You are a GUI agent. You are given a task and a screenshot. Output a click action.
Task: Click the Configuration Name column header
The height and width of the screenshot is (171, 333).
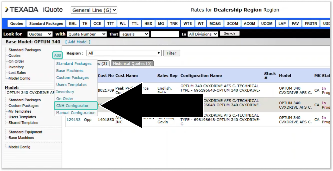point(201,76)
